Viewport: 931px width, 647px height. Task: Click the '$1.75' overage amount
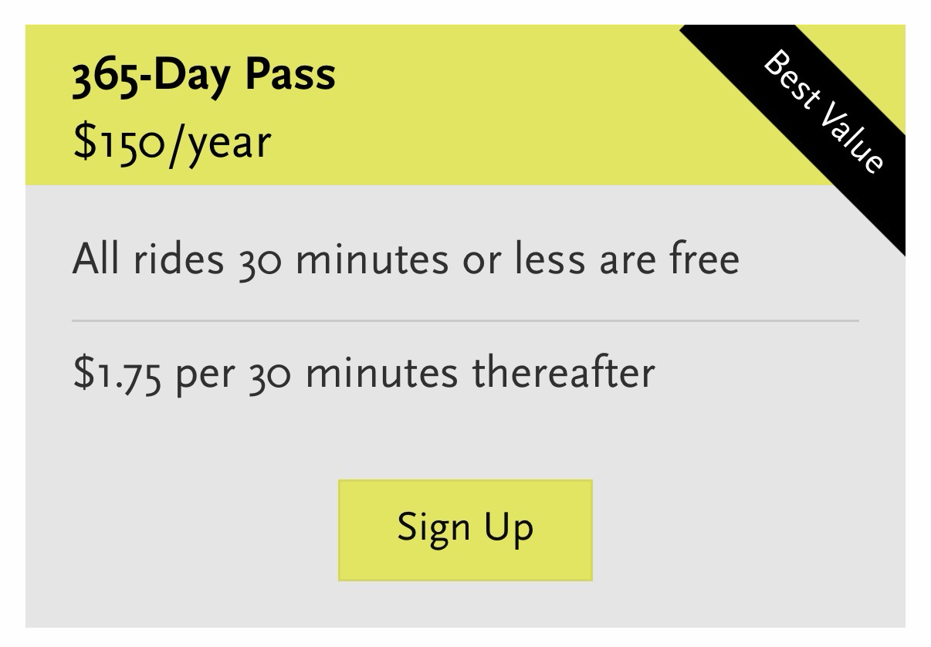click(117, 372)
